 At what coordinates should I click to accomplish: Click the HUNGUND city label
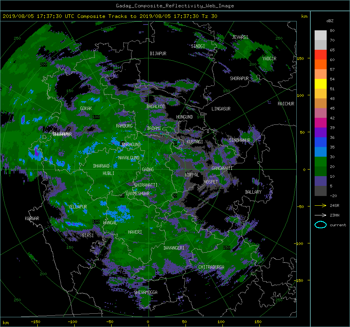pyautogui.click(x=184, y=117)
